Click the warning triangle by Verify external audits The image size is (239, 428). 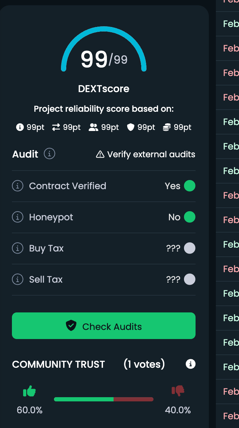(x=100, y=154)
